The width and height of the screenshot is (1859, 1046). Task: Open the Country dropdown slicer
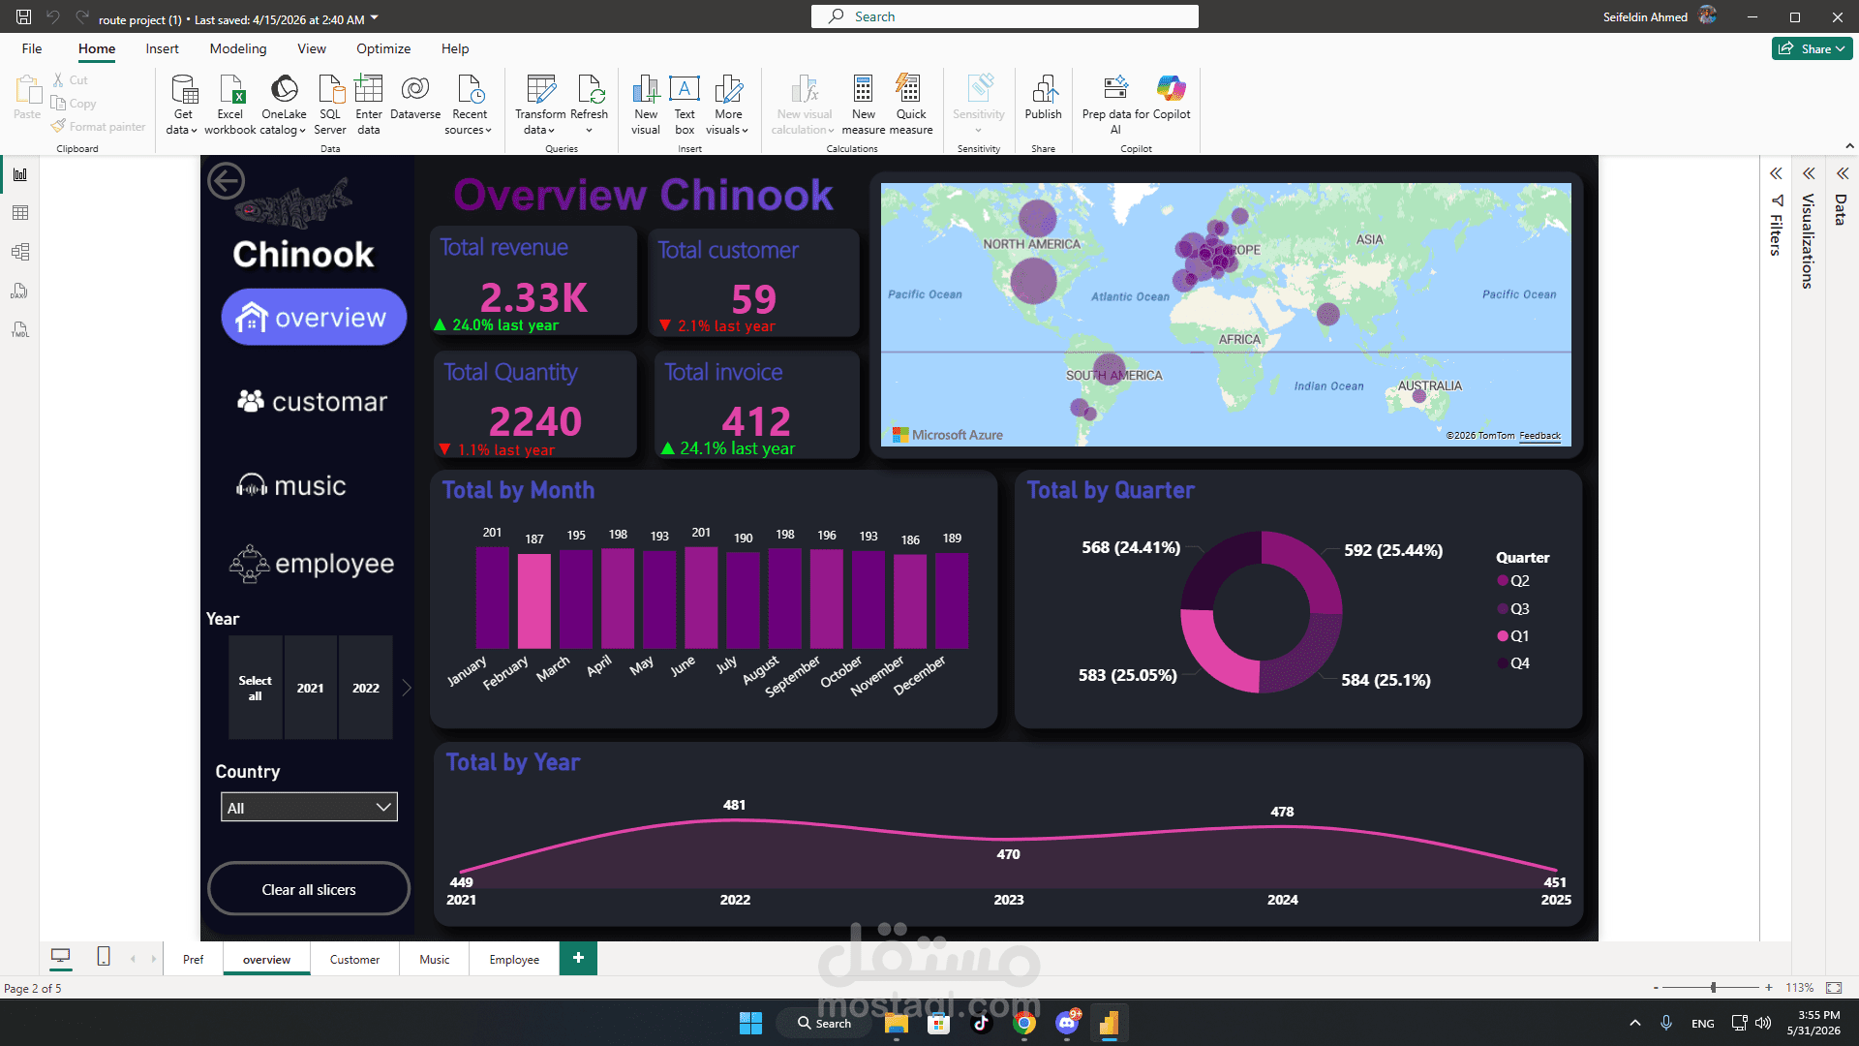pyautogui.click(x=309, y=808)
